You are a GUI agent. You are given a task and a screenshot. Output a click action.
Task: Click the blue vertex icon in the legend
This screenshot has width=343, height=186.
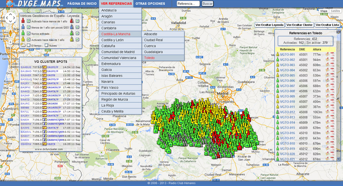(x=23, y=27)
